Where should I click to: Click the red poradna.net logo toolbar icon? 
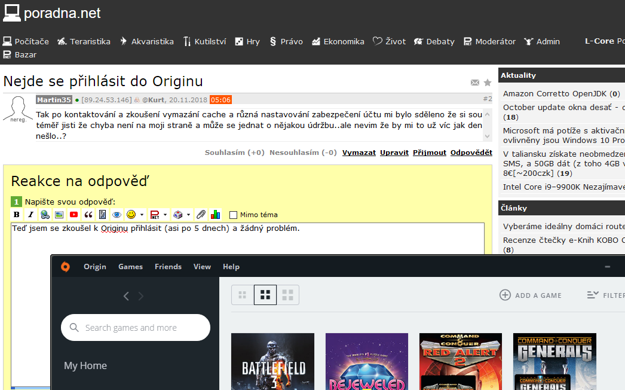click(x=155, y=215)
